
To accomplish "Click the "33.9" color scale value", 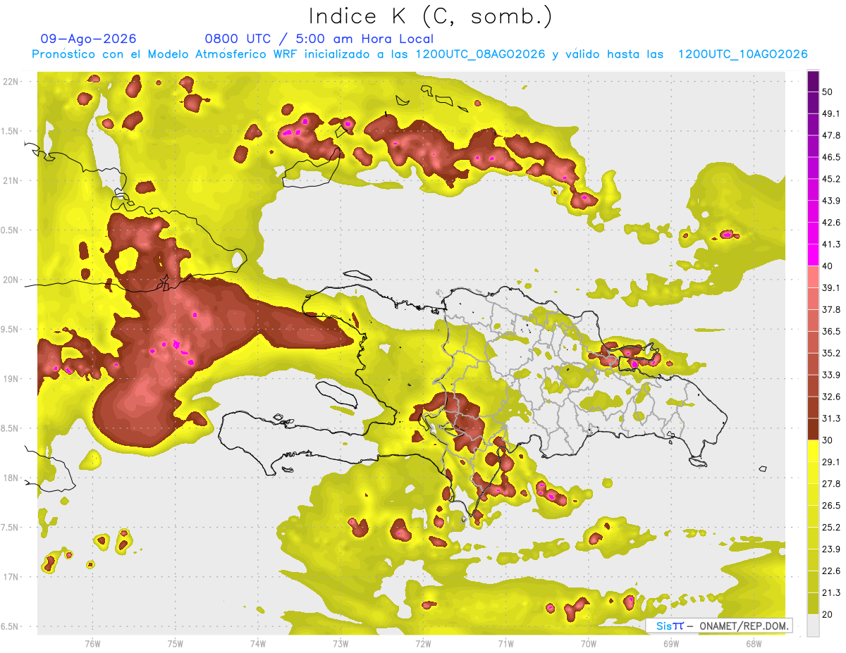I will 830,375.
